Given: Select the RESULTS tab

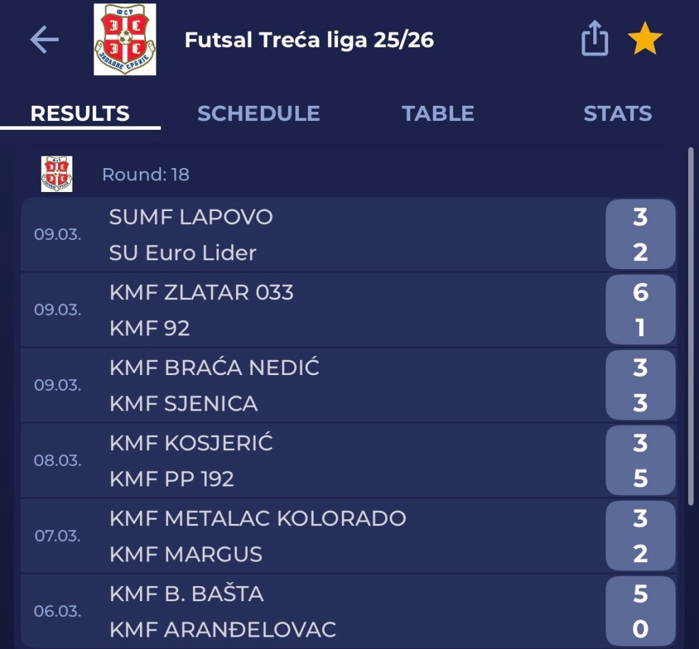Looking at the screenshot, I should coord(80,113).
